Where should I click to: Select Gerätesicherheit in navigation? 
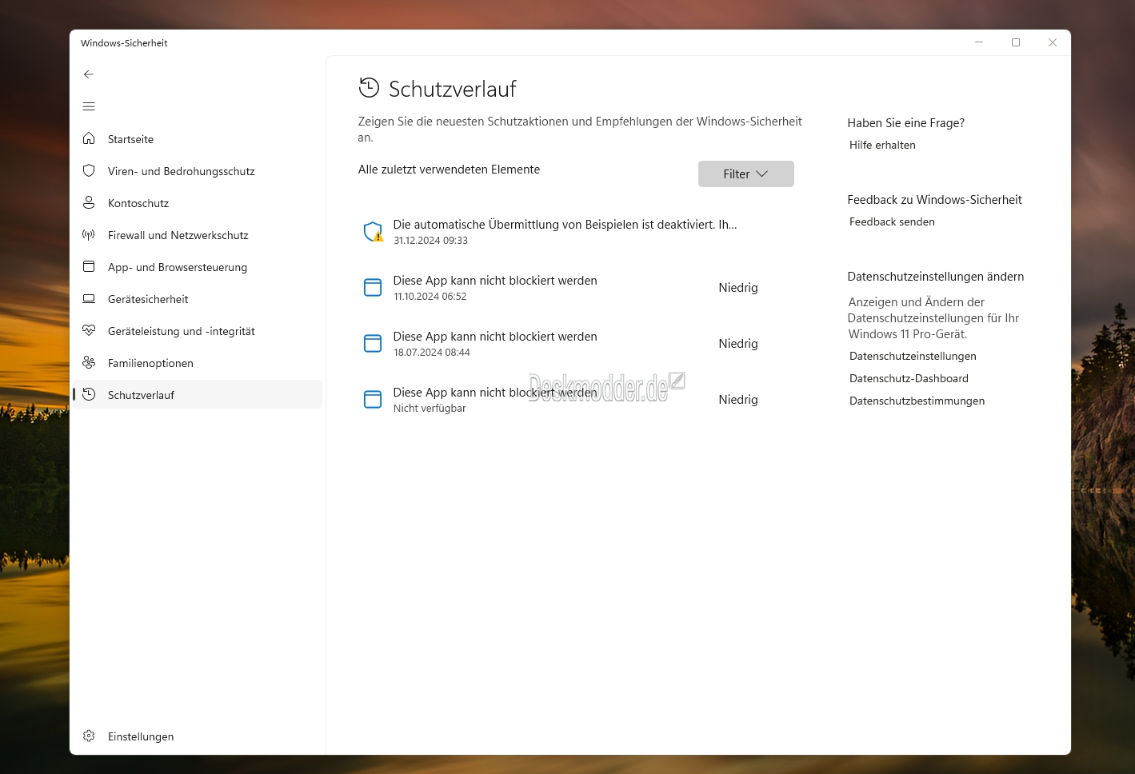pyautogui.click(x=198, y=298)
